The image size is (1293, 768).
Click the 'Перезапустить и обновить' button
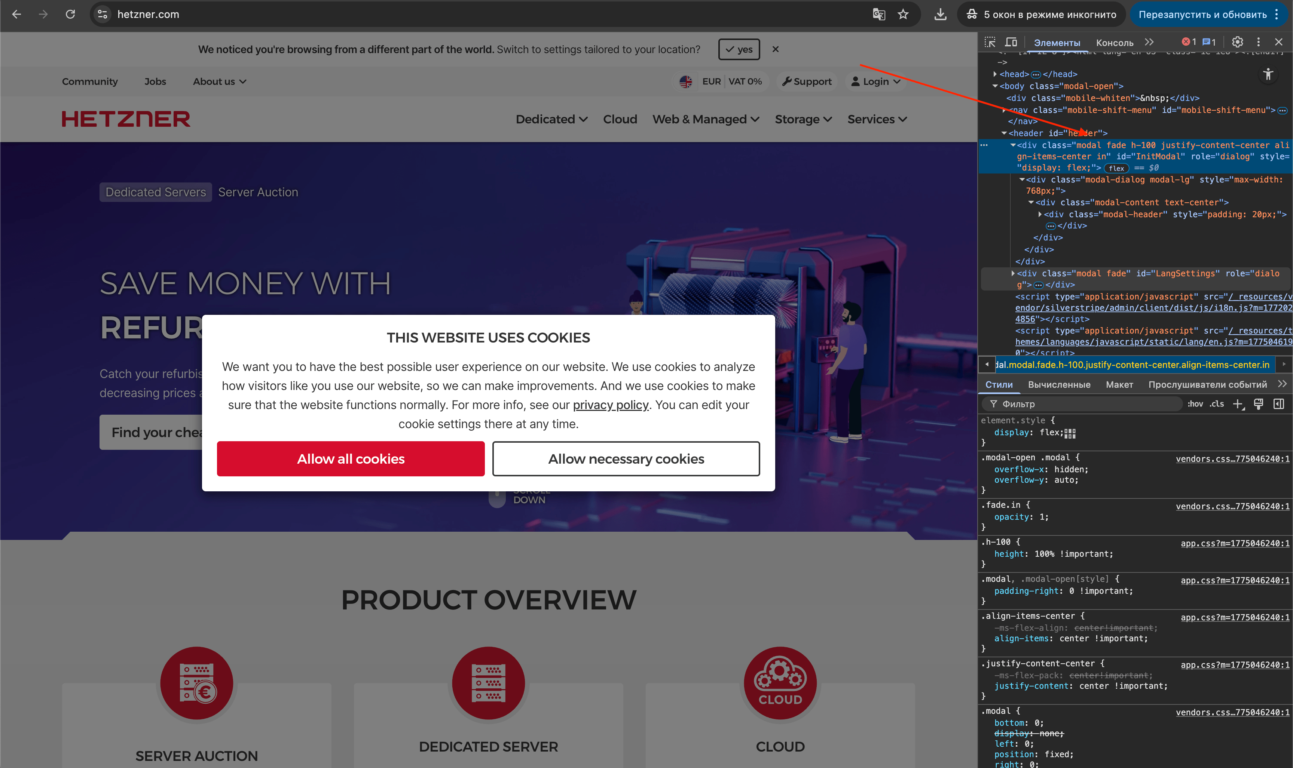[1202, 15]
